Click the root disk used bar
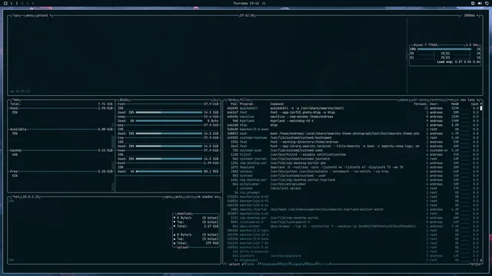 (x=169, y=113)
